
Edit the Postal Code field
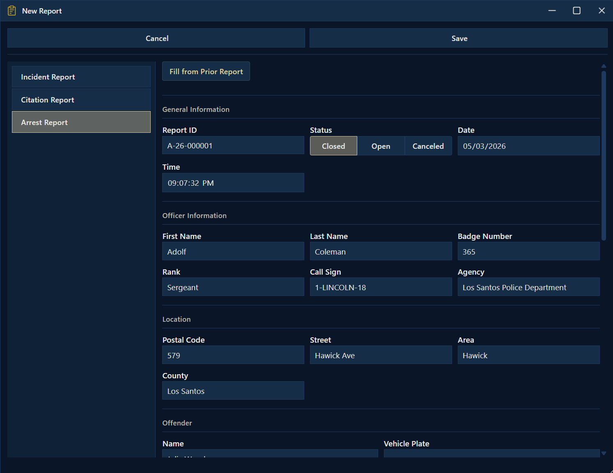click(233, 355)
